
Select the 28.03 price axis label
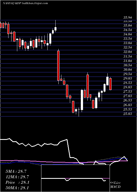point(128,87)
